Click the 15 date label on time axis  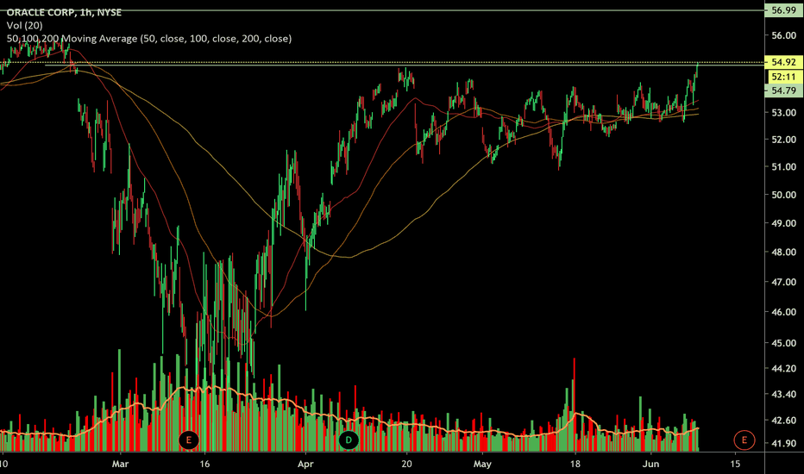click(735, 465)
